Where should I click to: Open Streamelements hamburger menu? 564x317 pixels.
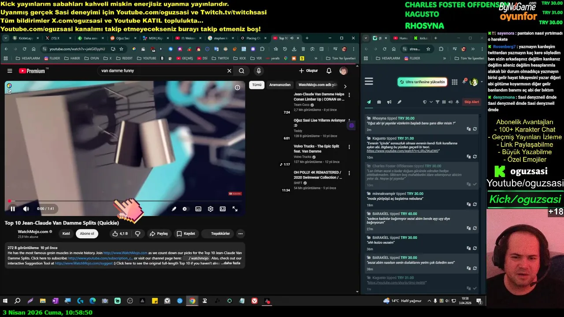pyautogui.click(x=369, y=81)
